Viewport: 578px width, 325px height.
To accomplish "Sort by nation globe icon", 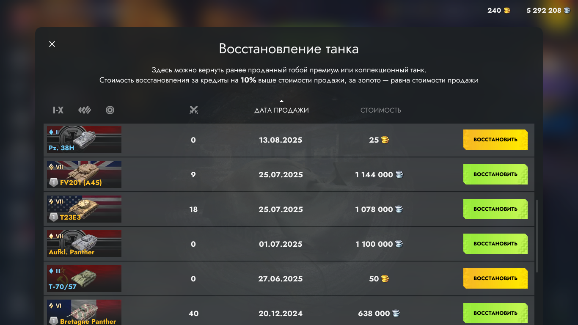I will coord(110,110).
